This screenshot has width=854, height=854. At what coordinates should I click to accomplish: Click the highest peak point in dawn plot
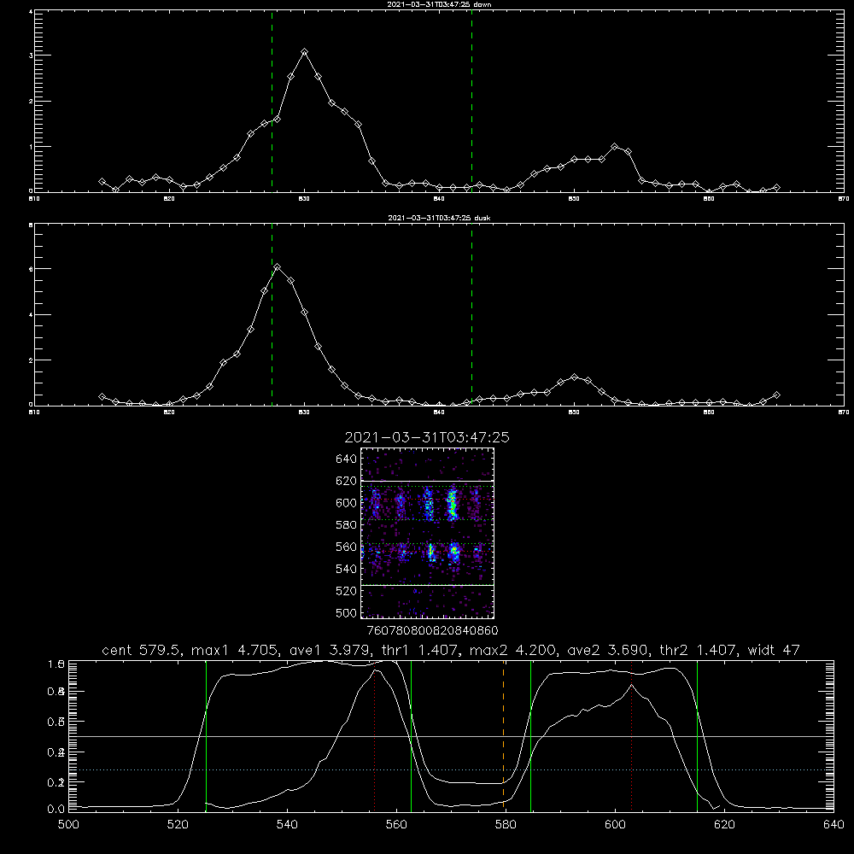point(305,52)
